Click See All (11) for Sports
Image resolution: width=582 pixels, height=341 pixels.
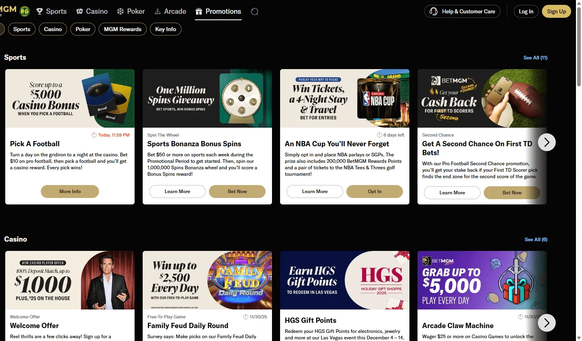[536, 58]
